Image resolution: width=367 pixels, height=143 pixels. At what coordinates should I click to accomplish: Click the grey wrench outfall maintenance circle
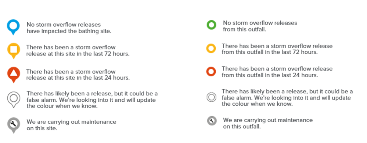click(x=212, y=121)
